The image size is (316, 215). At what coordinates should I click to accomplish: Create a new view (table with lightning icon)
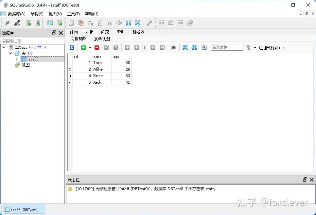pos(60,23)
